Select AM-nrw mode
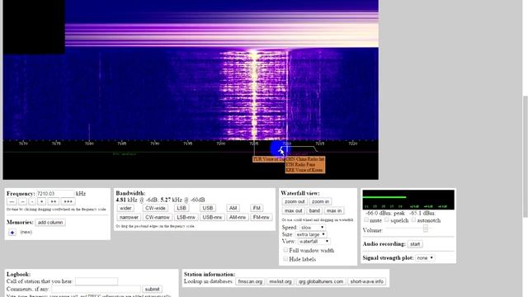528x297 pixels. tap(238, 218)
